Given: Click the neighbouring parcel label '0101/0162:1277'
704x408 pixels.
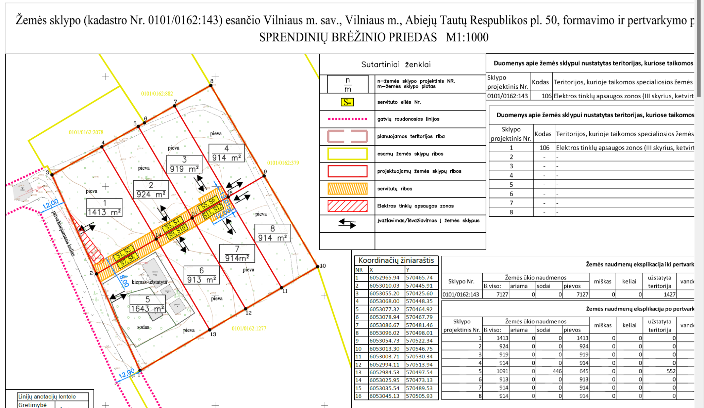Looking at the screenshot, I should (x=249, y=328).
